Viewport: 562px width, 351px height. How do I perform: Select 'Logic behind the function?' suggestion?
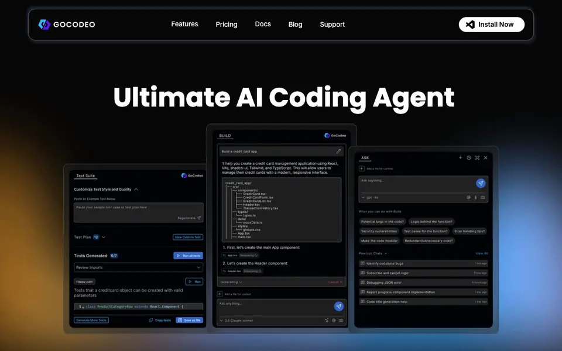click(431, 222)
